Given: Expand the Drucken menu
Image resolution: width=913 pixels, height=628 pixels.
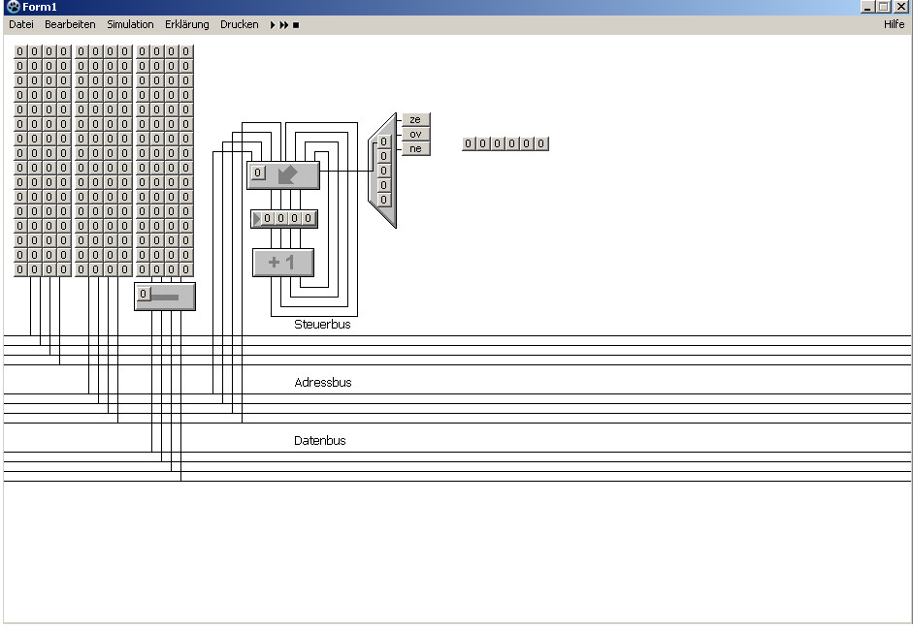Looking at the screenshot, I should [x=239, y=25].
